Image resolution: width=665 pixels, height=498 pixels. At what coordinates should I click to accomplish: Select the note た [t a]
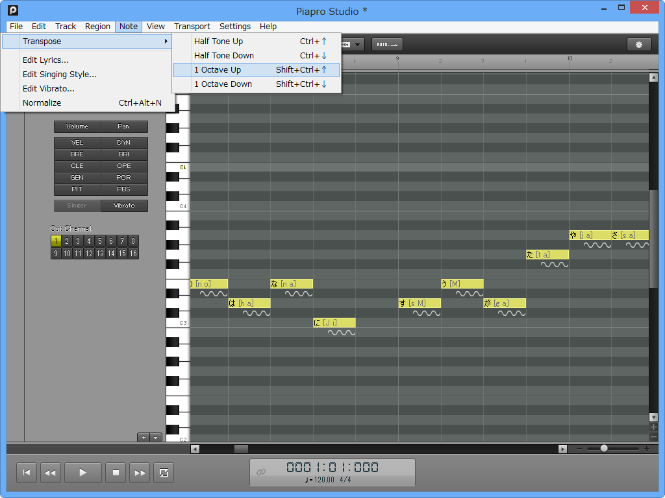547,254
